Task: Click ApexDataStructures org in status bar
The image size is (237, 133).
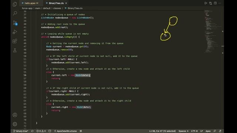Action: coord(66,131)
